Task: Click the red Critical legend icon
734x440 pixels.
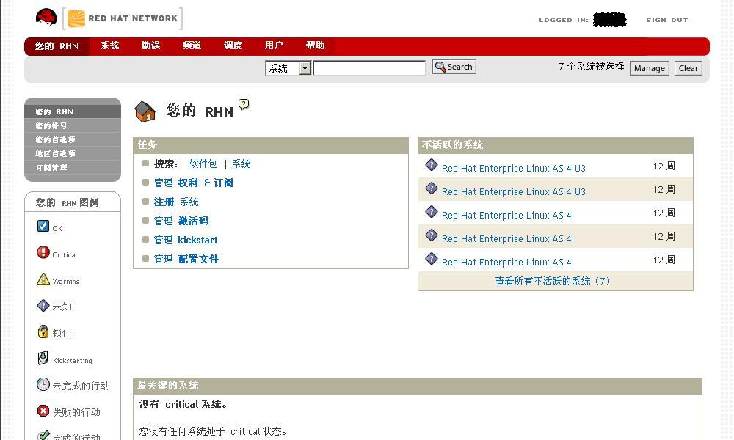Action: click(x=43, y=253)
